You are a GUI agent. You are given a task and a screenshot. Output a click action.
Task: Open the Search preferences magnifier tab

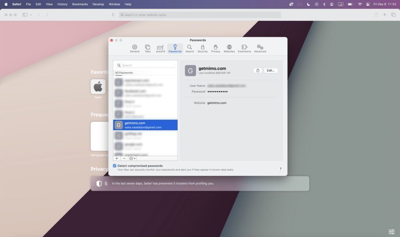pos(189,48)
